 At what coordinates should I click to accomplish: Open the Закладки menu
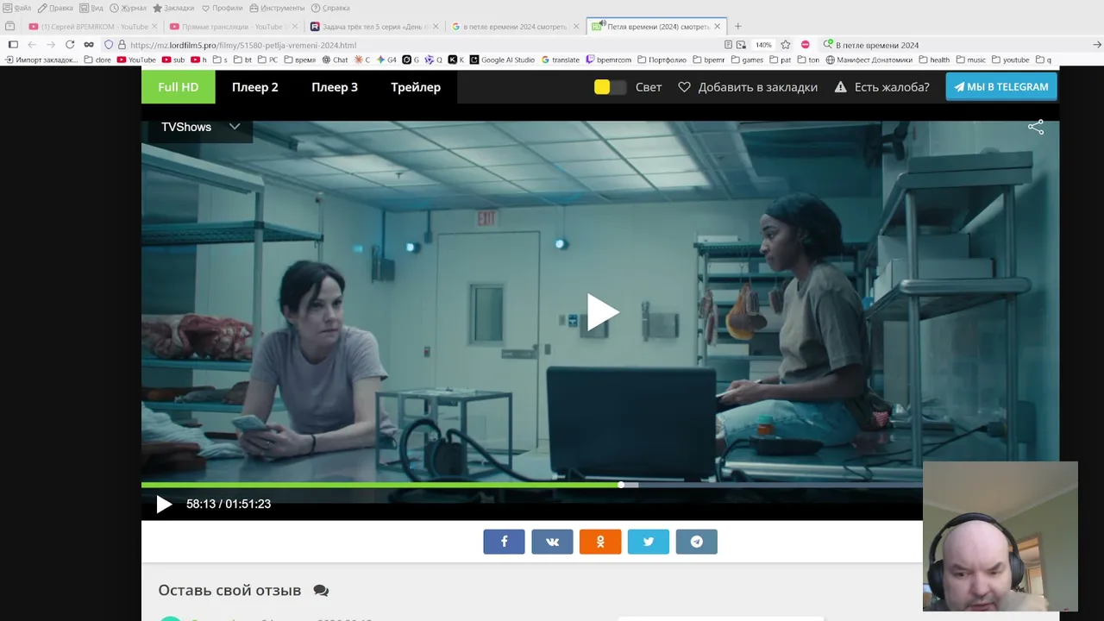173,8
